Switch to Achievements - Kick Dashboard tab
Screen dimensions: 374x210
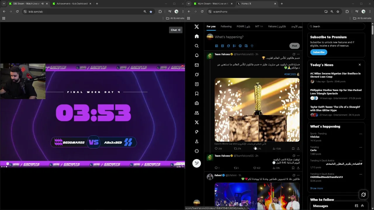pos(72,3)
